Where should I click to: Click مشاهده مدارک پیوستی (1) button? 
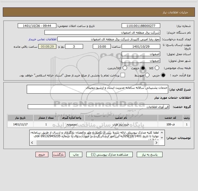[110, 155]
